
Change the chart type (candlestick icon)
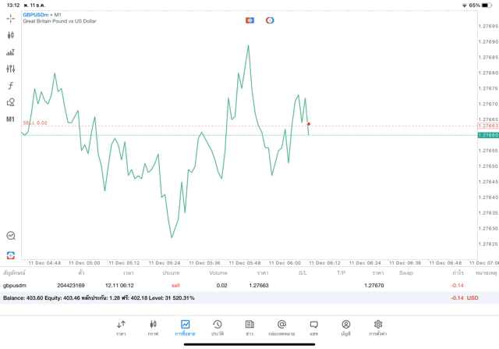tap(11, 35)
